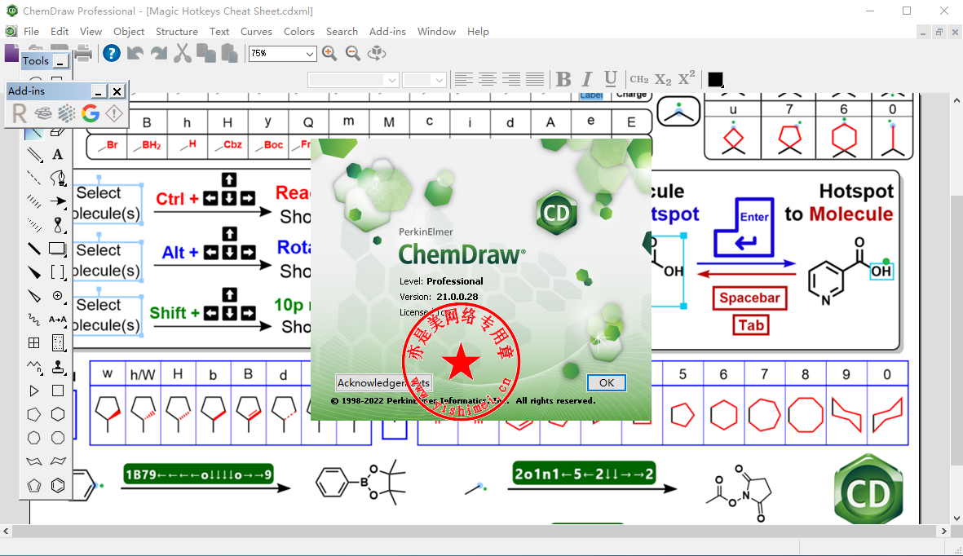Click the vertical scrollbar down arrow
The image size is (963, 556).
[x=956, y=518]
